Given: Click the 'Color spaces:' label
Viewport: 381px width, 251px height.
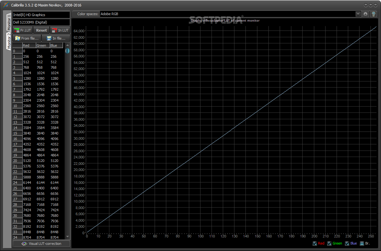Looking at the screenshot, I should click(88, 14).
